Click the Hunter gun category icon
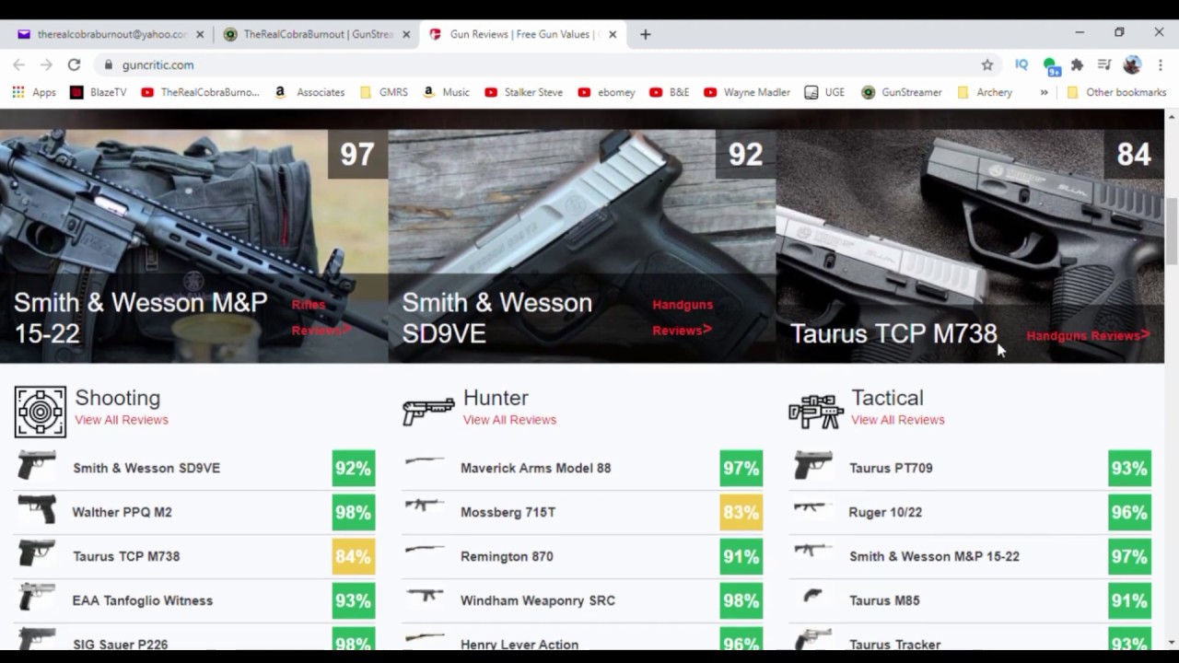The height and width of the screenshot is (663, 1179). tap(428, 411)
